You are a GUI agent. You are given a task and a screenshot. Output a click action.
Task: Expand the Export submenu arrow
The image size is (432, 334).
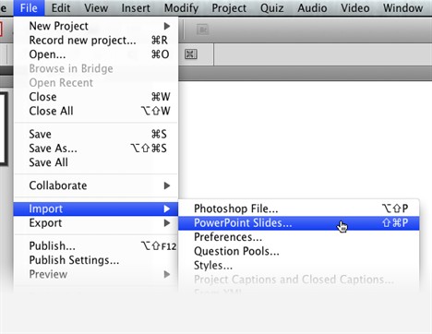(167, 222)
